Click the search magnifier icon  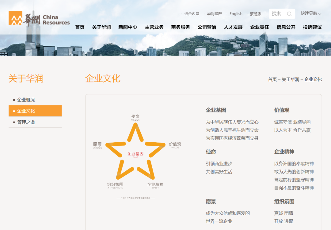click(289, 14)
